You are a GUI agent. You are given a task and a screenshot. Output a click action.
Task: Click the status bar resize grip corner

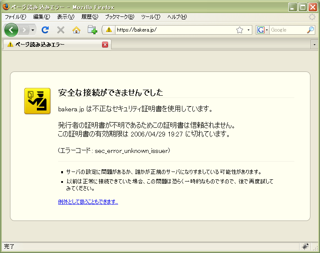pyautogui.click(x=316, y=248)
